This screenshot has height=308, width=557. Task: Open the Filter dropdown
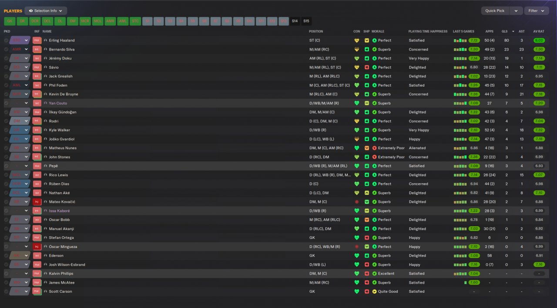(537, 11)
